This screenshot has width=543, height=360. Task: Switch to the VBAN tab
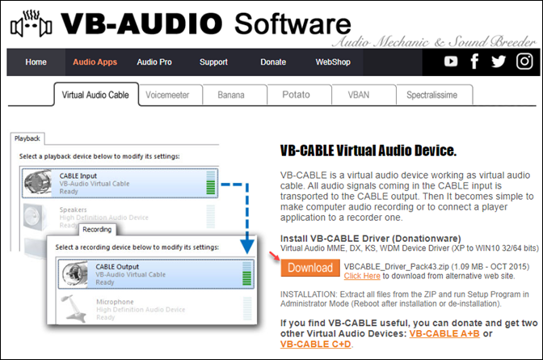(x=364, y=95)
